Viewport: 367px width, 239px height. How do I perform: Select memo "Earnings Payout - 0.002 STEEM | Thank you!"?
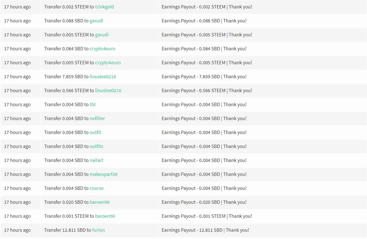coord(207,7)
